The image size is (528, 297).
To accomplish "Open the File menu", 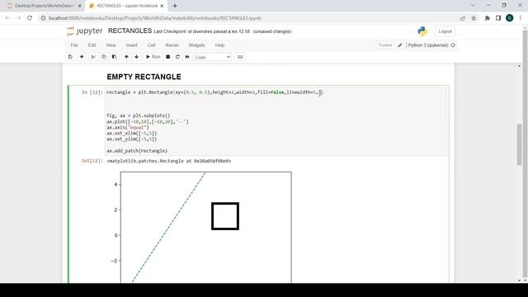I will click(74, 45).
